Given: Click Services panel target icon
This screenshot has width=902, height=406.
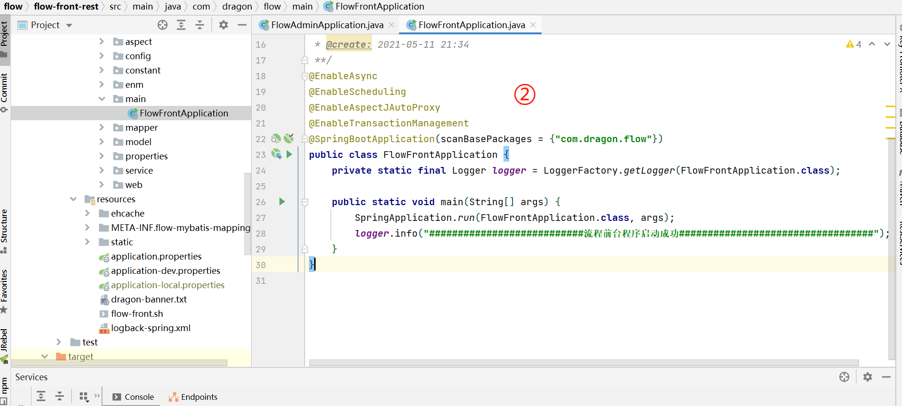Looking at the screenshot, I should (844, 377).
